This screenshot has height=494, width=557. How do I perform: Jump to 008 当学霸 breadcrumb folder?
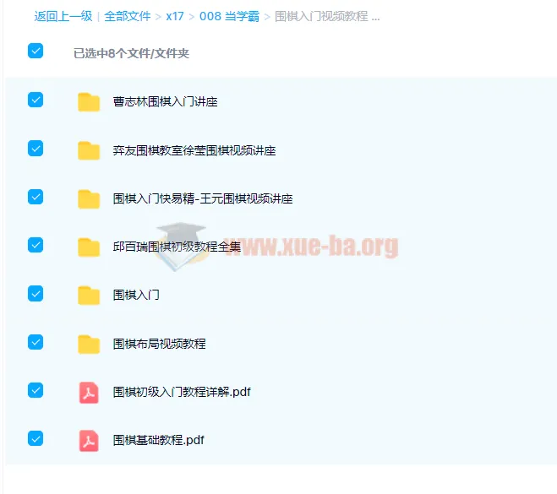(230, 16)
